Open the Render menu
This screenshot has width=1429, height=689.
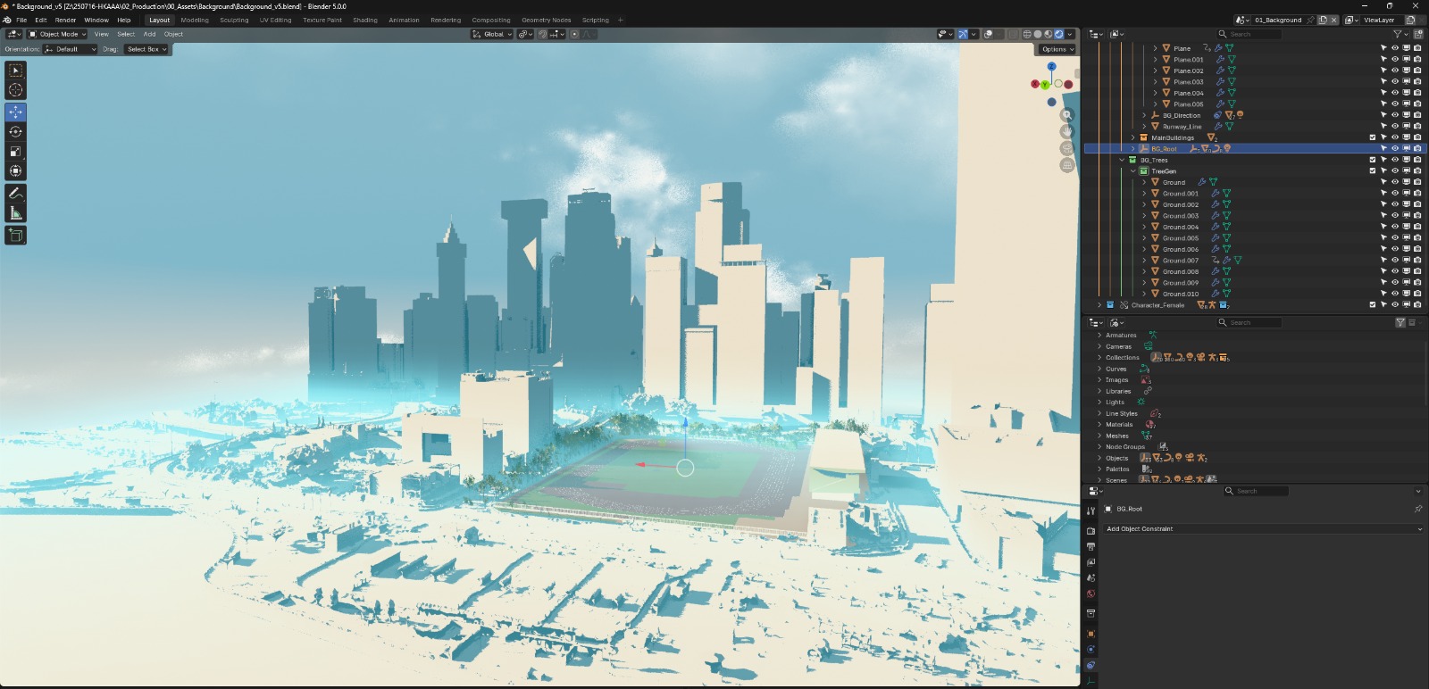coord(66,20)
